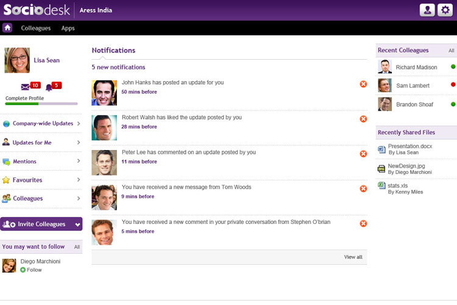Click All link in You may want to follow

(x=77, y=247)
